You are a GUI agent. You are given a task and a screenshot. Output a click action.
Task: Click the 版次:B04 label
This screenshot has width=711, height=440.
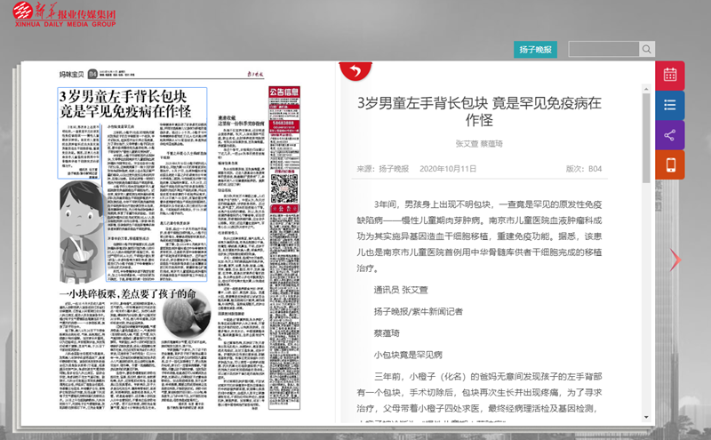584,169
